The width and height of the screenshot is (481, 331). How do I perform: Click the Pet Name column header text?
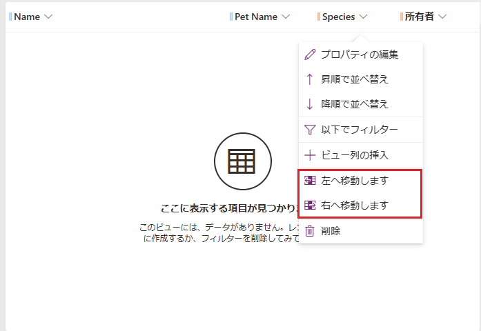256,17
